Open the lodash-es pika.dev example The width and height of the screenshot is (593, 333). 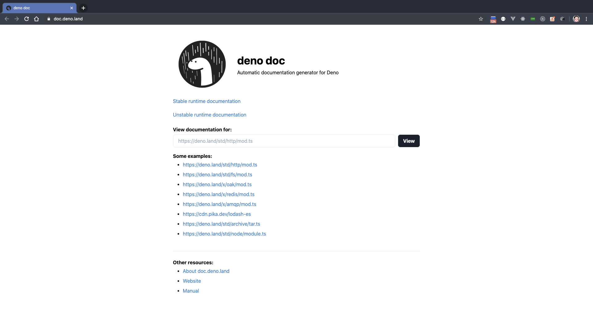click(217, 214)
